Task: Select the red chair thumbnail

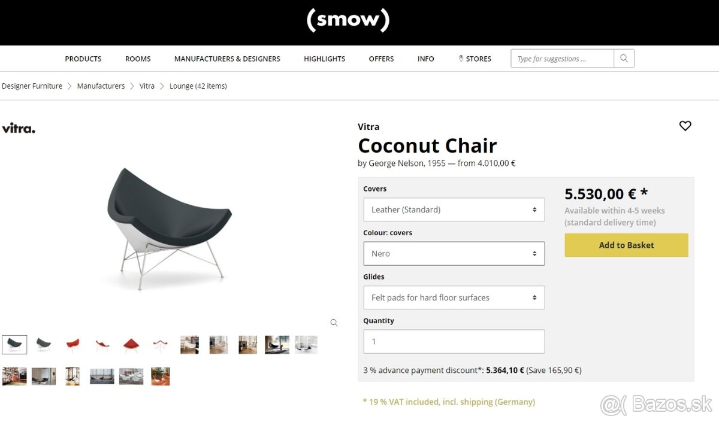Action: [x=72, y=344]
